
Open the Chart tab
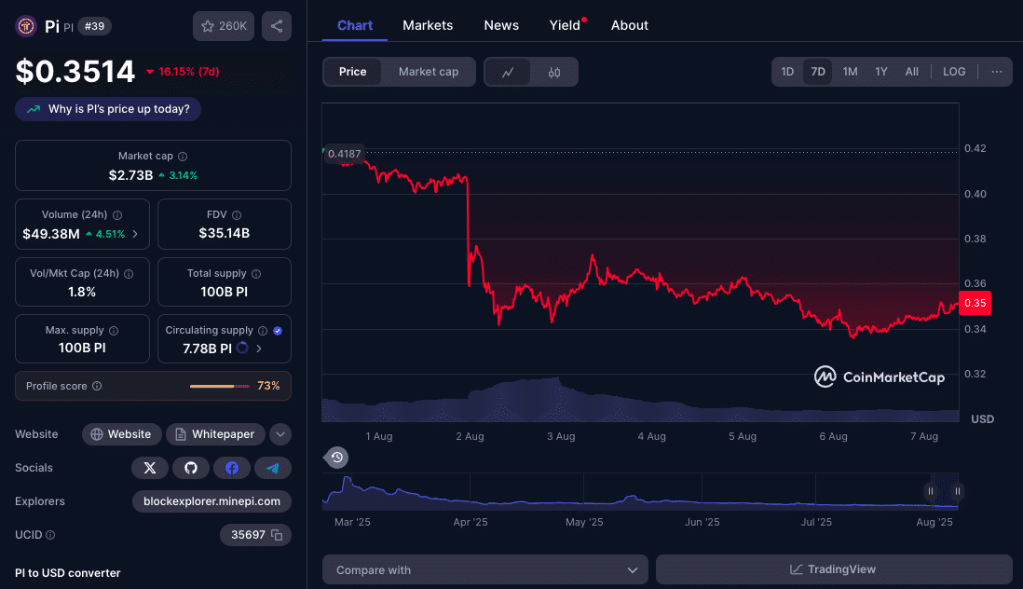354,25
